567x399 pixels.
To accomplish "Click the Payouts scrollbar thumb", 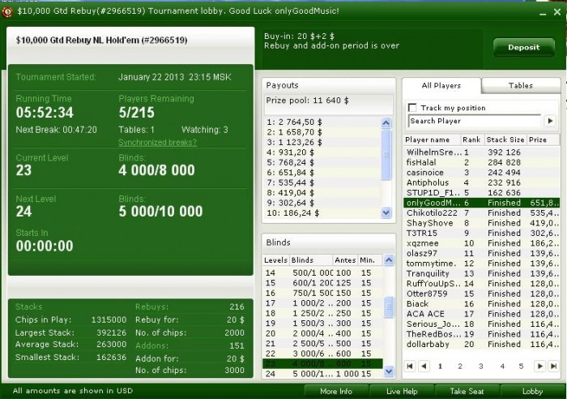I will click(x=386, y=155).
